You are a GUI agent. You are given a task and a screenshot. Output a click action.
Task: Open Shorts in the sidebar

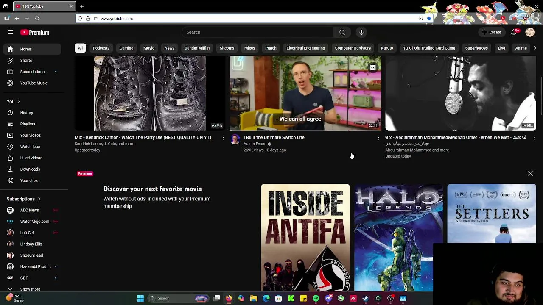pyautogui.click(x=32, y=61)
